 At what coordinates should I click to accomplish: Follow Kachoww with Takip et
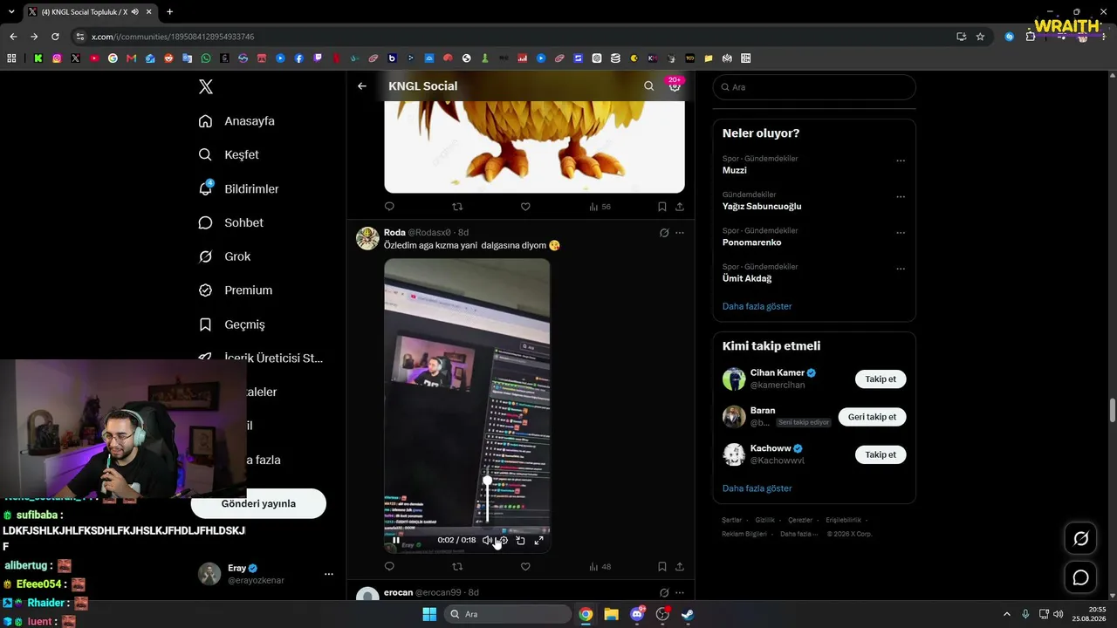tap(881, 454)
